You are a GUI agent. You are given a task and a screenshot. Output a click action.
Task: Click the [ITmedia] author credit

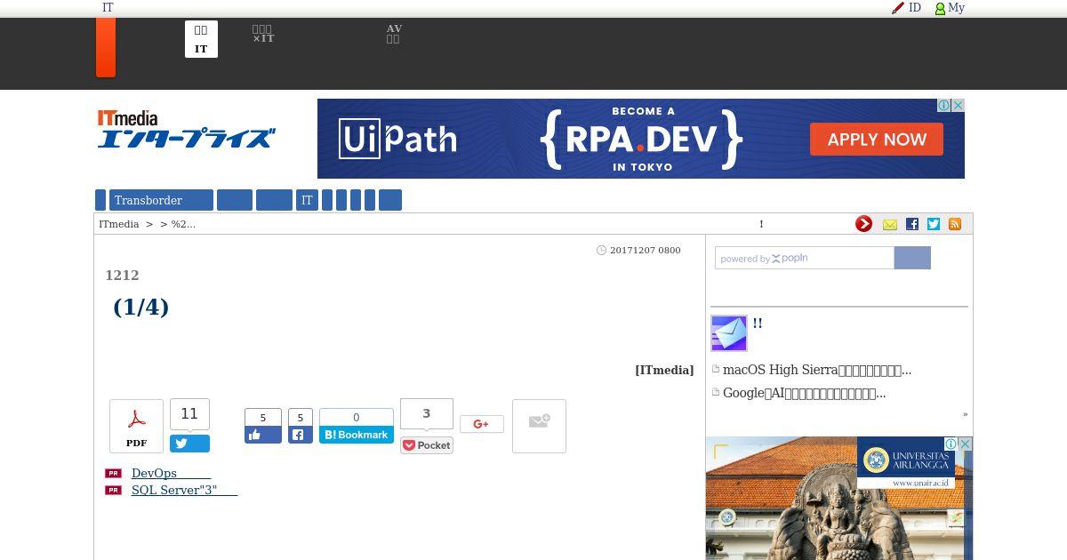pyautogui.click(x=664, y=370)
